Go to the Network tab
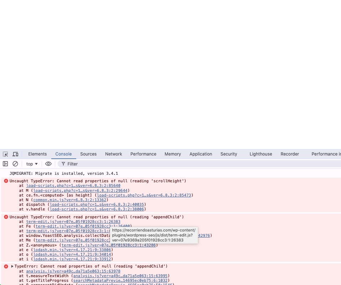Viewport: 341px width, 285px height. [114, 154]
